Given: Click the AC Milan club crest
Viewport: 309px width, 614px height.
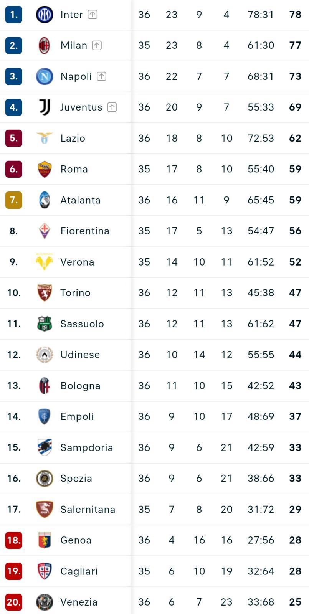Looking at the screenshot, I should [44, 45].
